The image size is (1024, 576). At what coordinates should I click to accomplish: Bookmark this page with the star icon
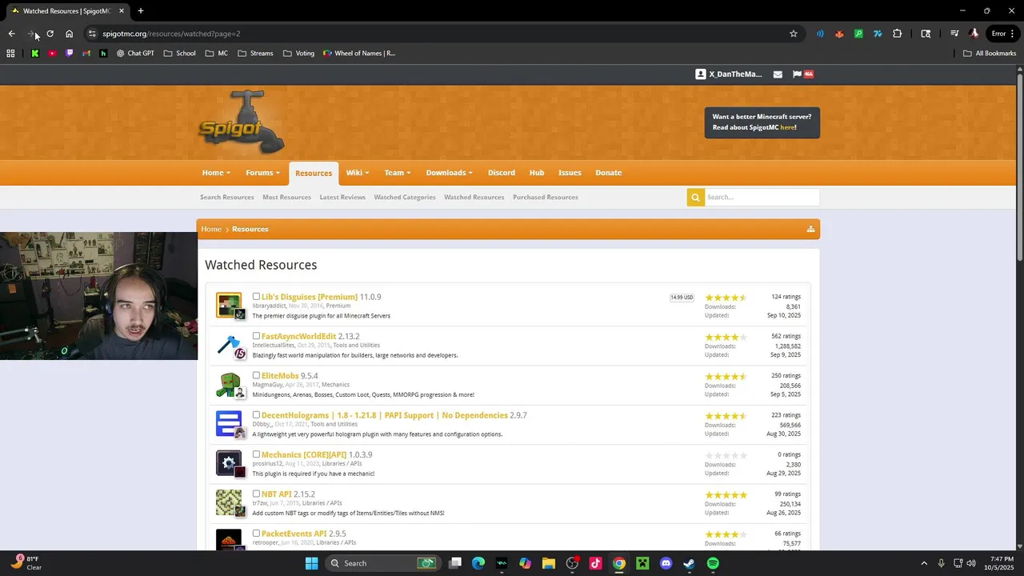(794, 34)
